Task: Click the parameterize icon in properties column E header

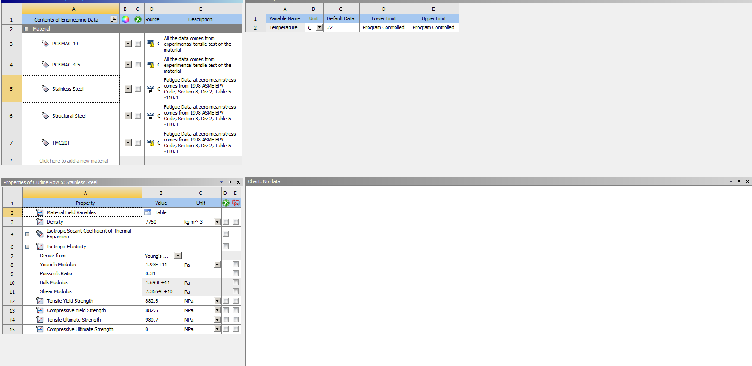Action: click(x=236, y=203)
